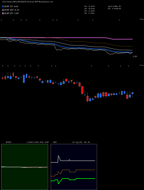Select the 'DOW PT: 1.09' legend label

pos(11,13)
